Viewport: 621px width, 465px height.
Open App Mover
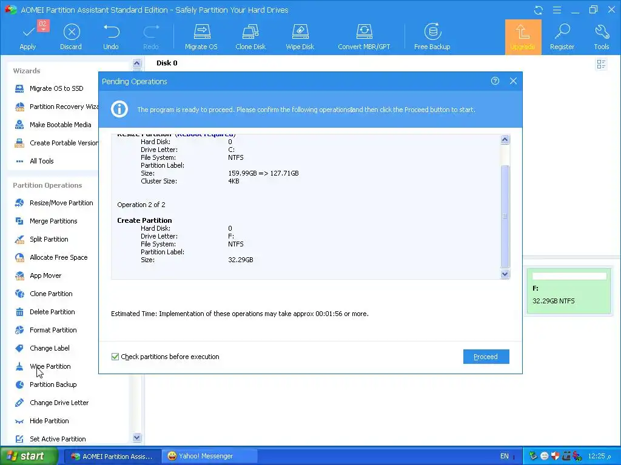coord(38,275)
